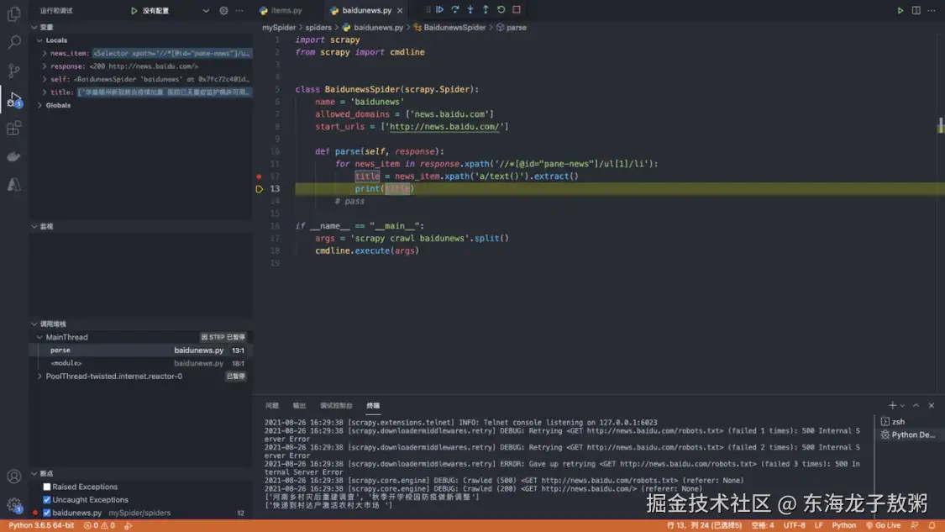Expand the news_item variable

click(45, 53)
